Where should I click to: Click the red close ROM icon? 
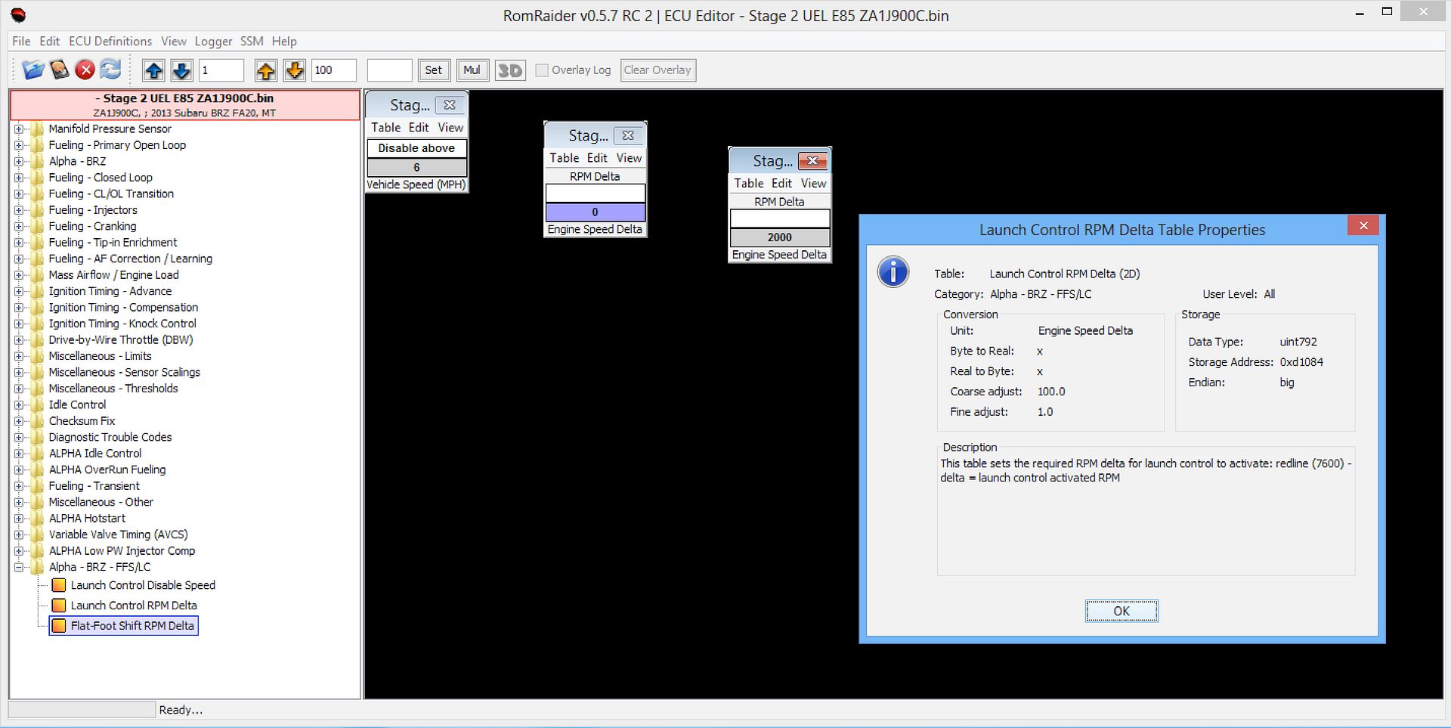pos(85,70)
